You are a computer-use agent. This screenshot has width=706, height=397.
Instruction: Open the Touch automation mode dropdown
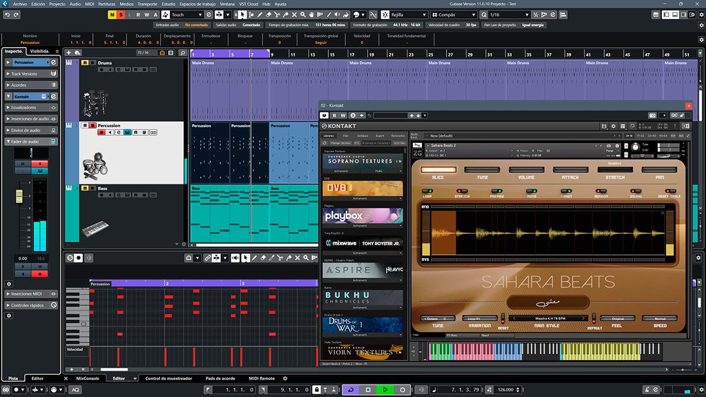click(x=187, y=14)
